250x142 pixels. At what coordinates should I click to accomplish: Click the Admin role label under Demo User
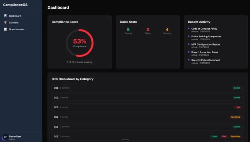pos(12,139)
